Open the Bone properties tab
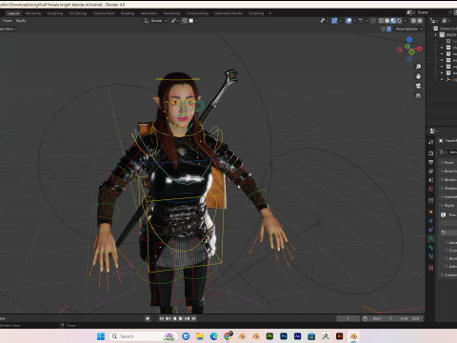 click(430, 248)
